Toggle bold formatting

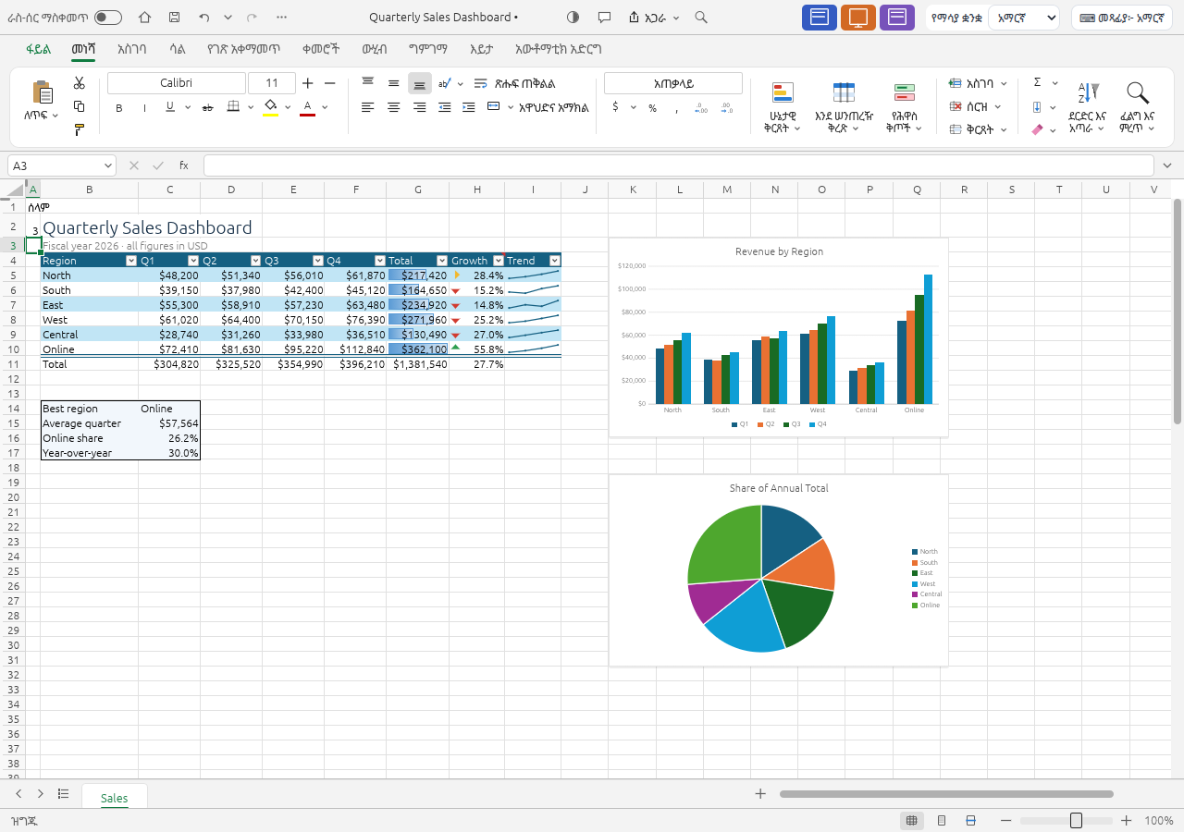[119, 107]
